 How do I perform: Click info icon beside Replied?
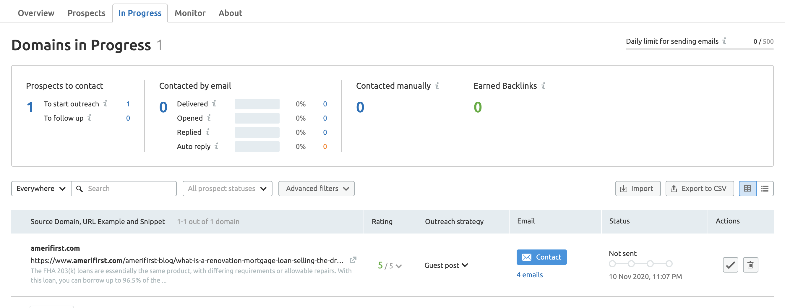(x=207, y=132)
